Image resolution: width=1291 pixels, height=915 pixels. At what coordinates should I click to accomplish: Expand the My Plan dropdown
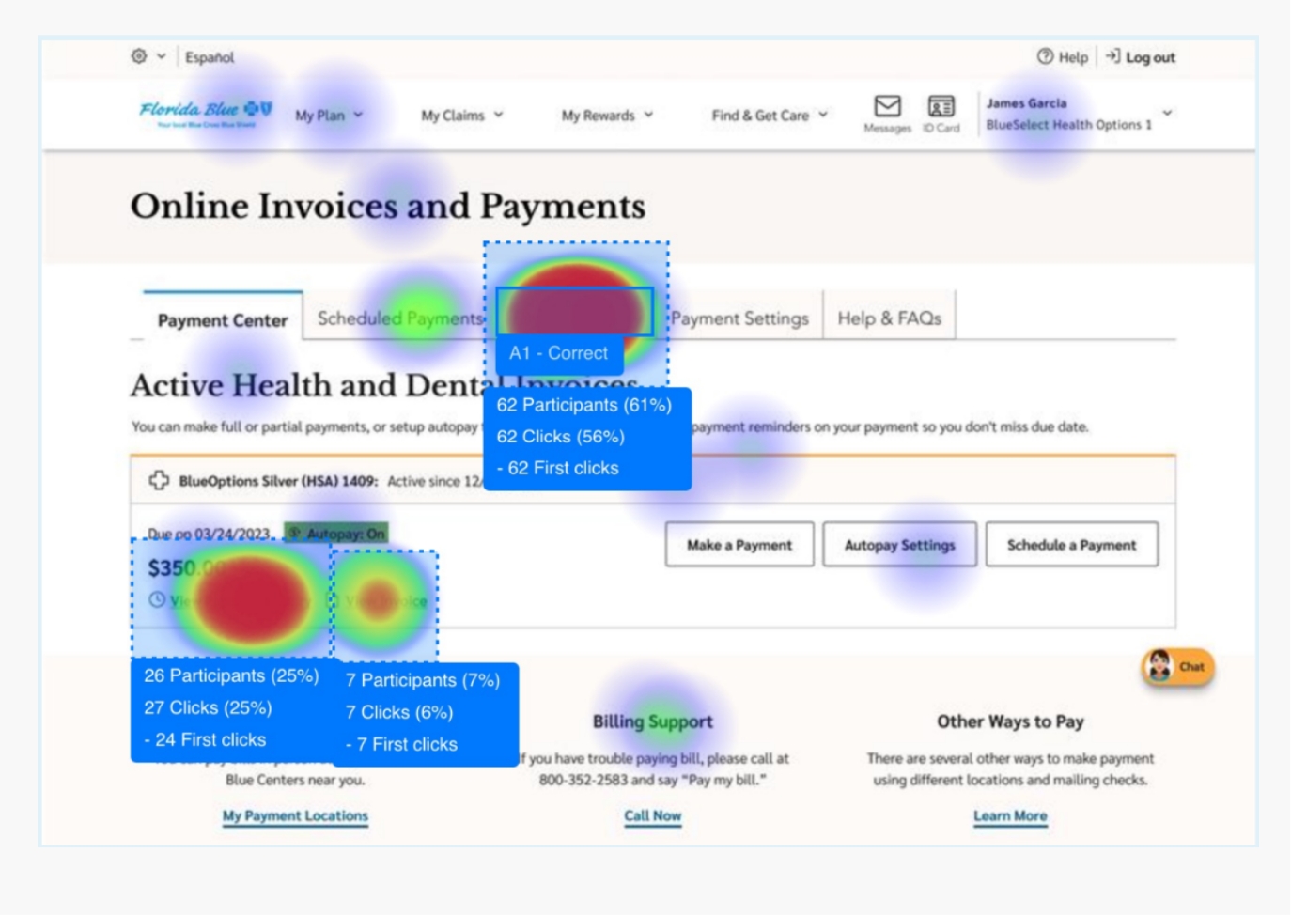328,116
